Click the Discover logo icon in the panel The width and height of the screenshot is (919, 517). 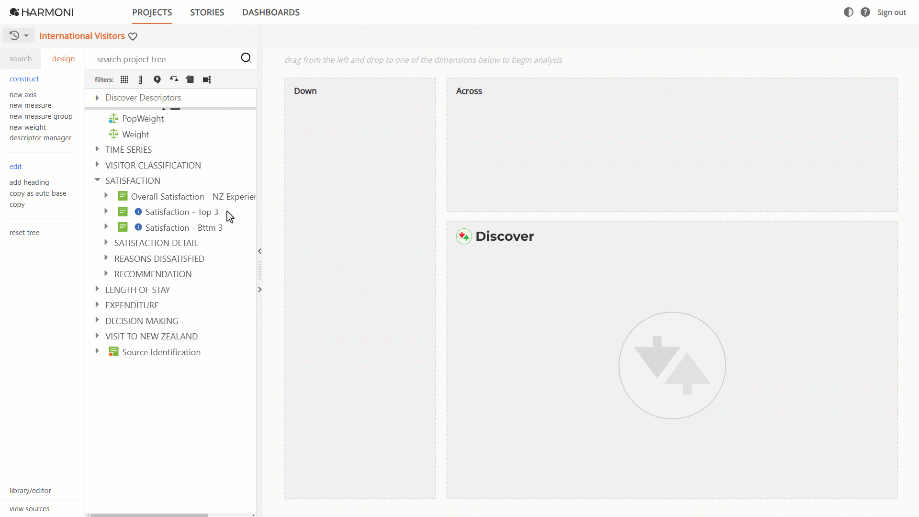coord(464,236)
